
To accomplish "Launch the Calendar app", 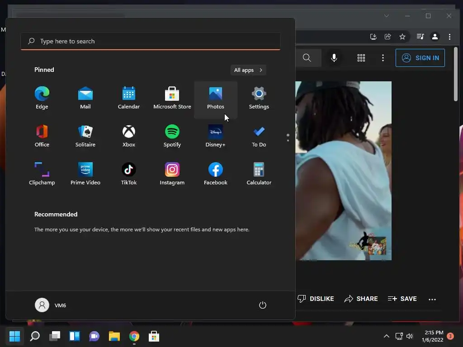I will [129, 98].
